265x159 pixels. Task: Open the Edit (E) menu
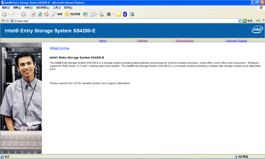(x=17, y=7)
